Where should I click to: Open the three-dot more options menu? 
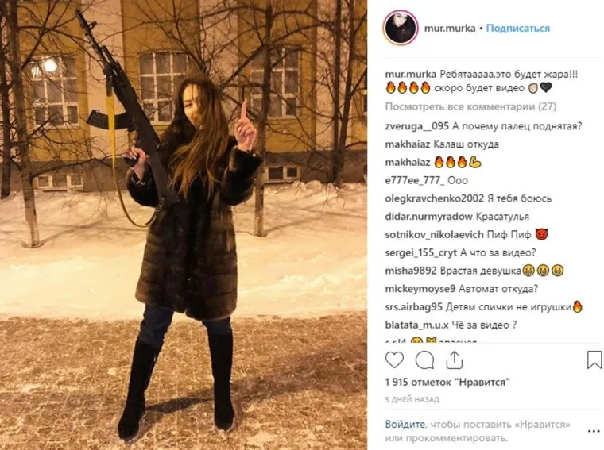coord(594,431)
